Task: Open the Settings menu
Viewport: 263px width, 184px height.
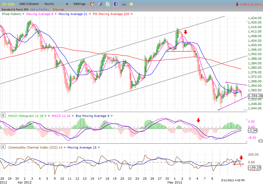Action: (80, 4)
